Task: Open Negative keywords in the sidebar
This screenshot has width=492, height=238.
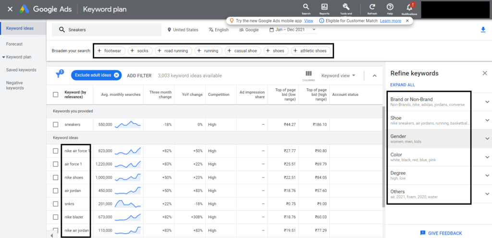Action: coord(15,85)
